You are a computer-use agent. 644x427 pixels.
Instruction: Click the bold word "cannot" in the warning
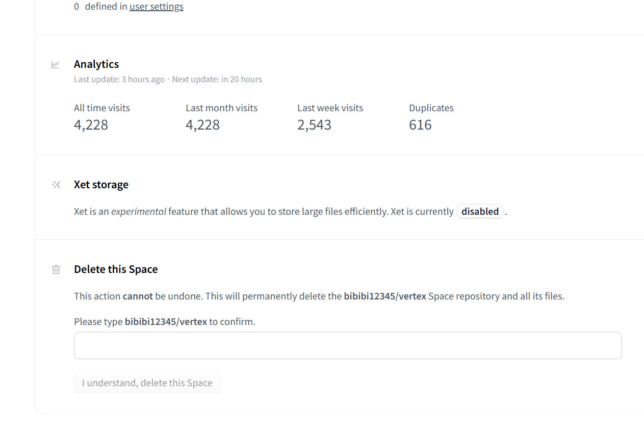(138, 296)
